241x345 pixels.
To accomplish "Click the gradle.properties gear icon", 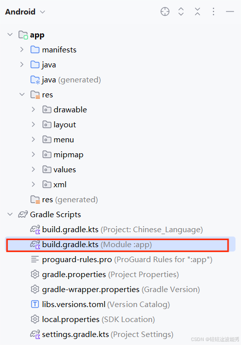I will [35, 275].
